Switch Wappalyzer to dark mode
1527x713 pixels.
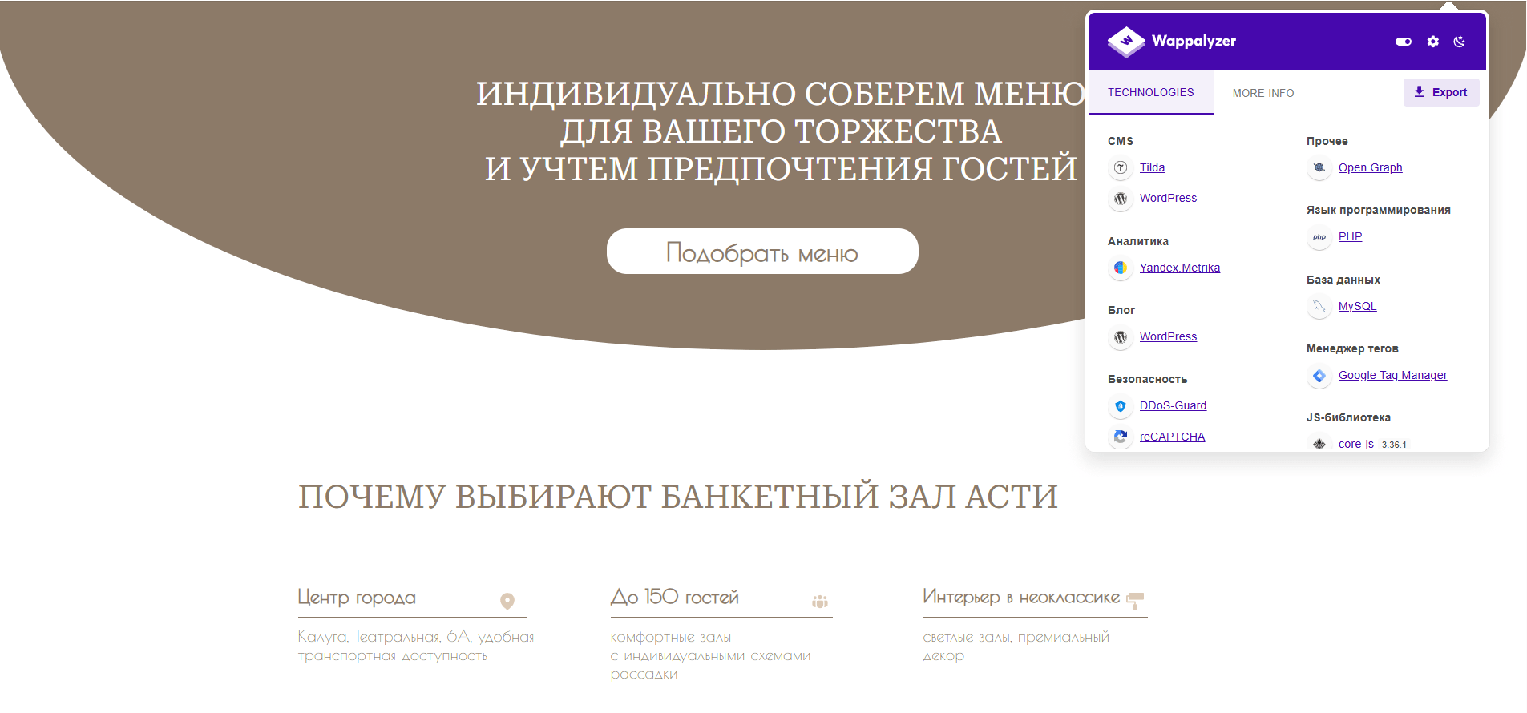coord(1460,42)
